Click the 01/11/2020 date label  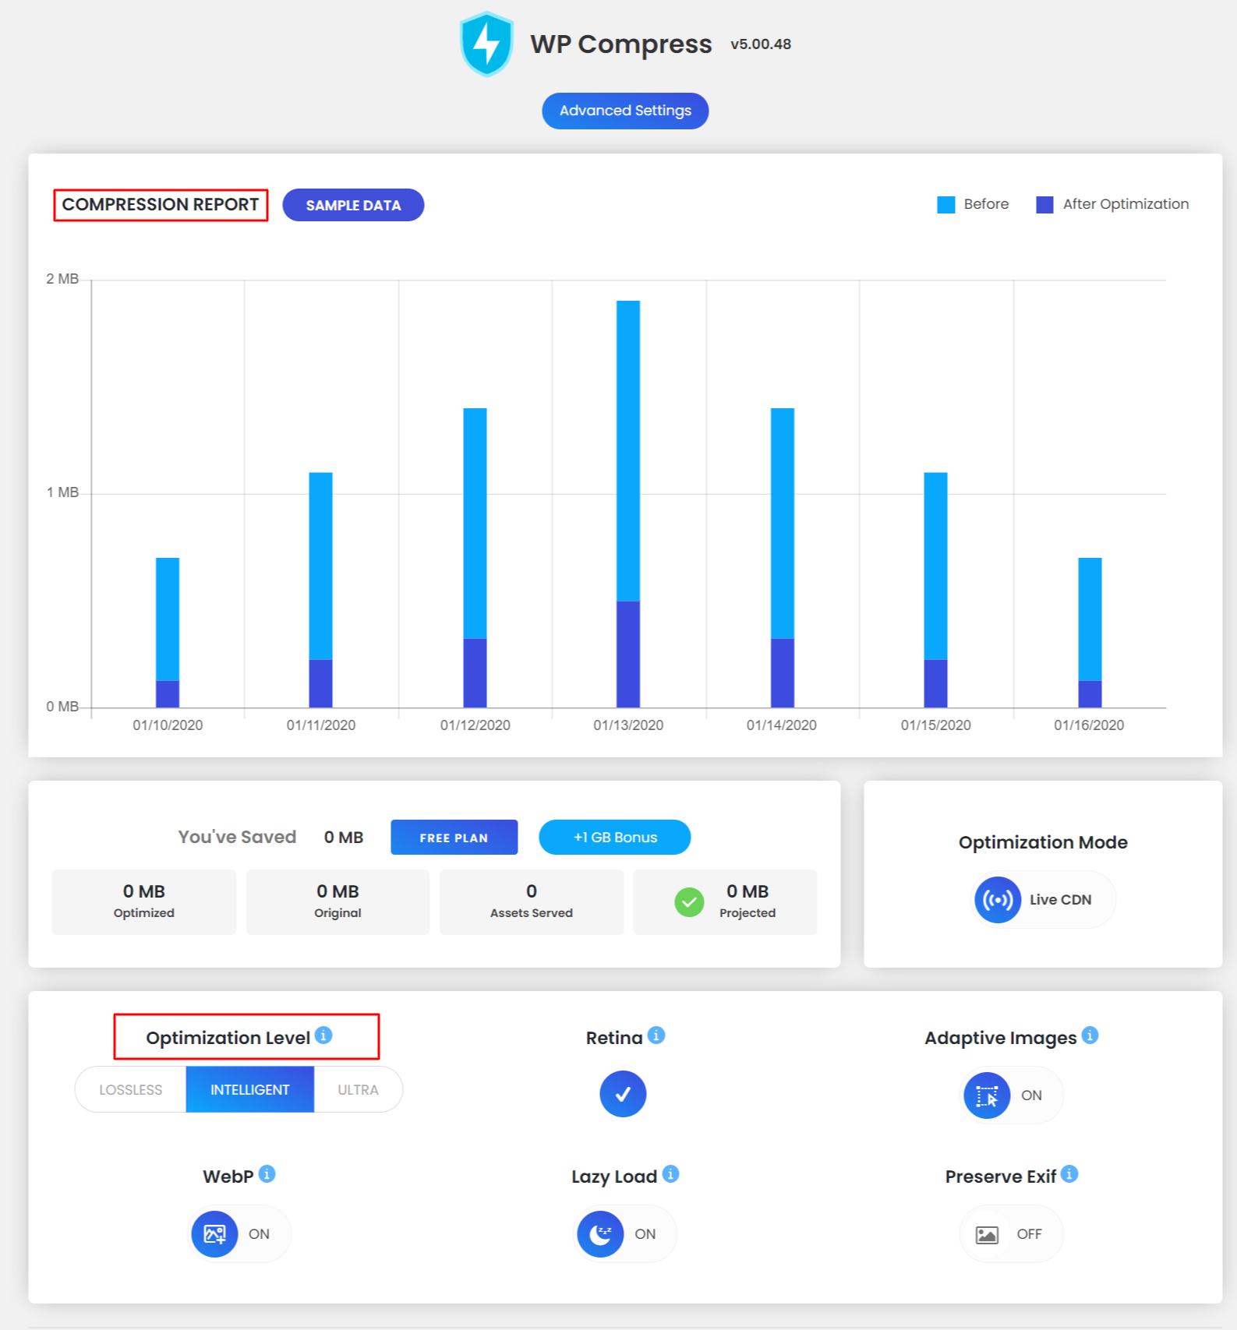pos(321,725)
